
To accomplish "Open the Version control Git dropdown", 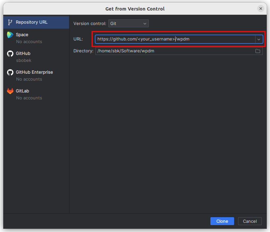I will click(128, 23).
